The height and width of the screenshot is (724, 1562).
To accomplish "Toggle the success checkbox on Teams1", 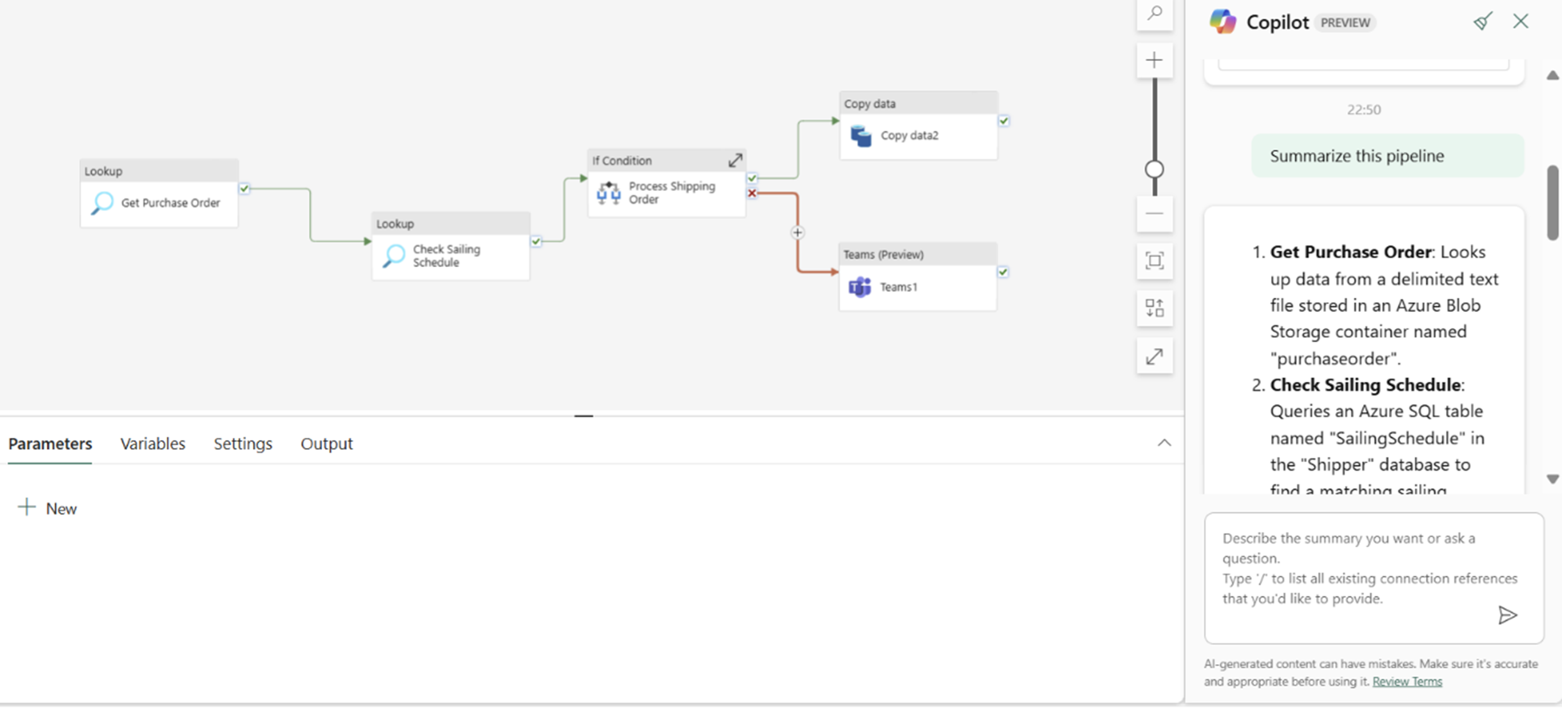I will (x=1004, y=271).
